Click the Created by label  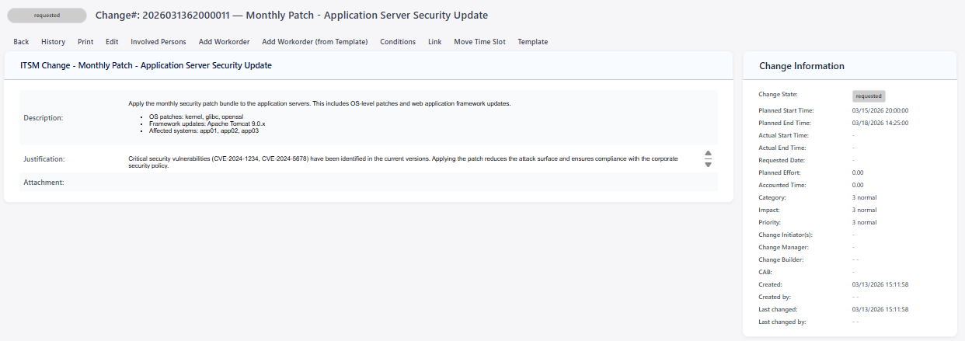point(775,297)
